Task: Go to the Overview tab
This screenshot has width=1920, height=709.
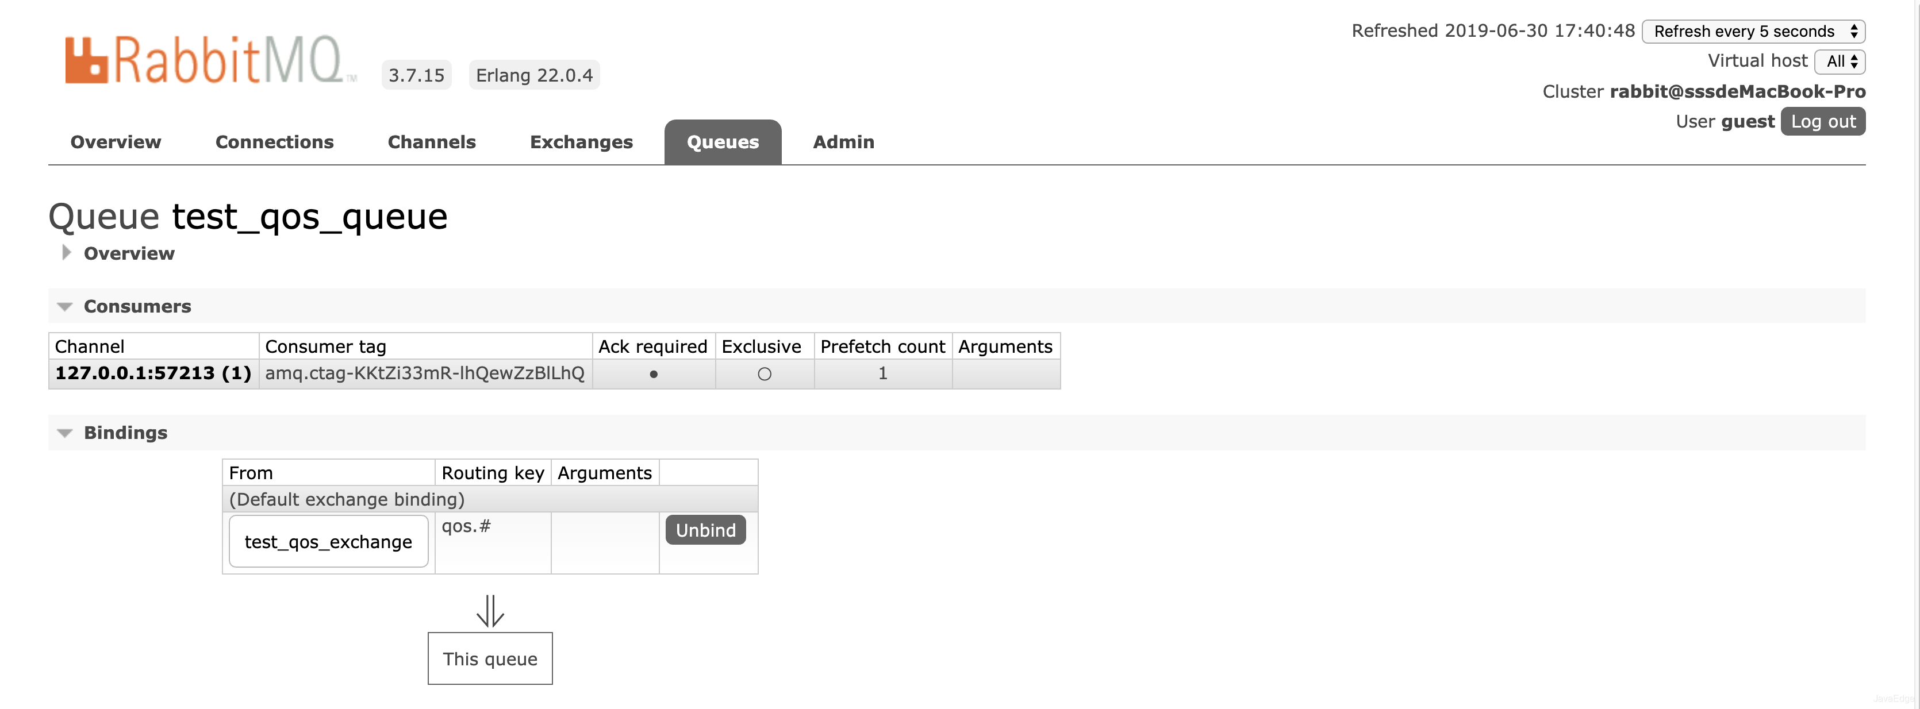Action: coord(116,141)
